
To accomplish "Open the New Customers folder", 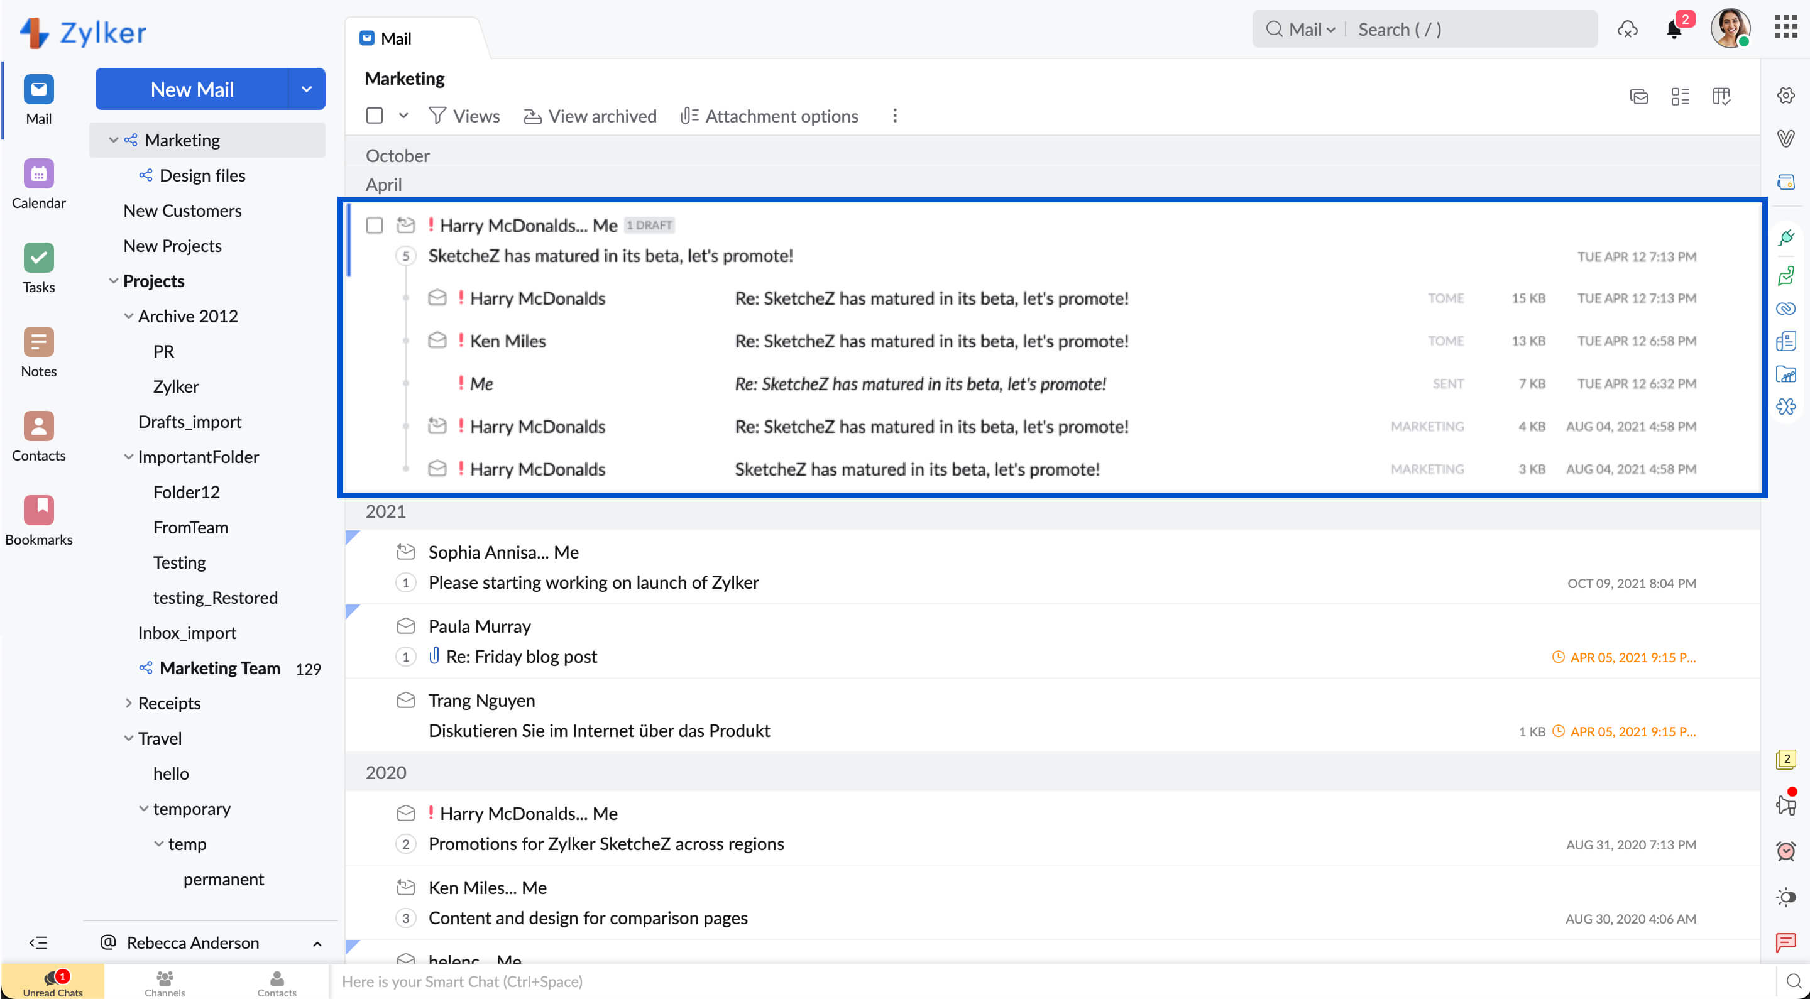I will (x=183, y=210).
